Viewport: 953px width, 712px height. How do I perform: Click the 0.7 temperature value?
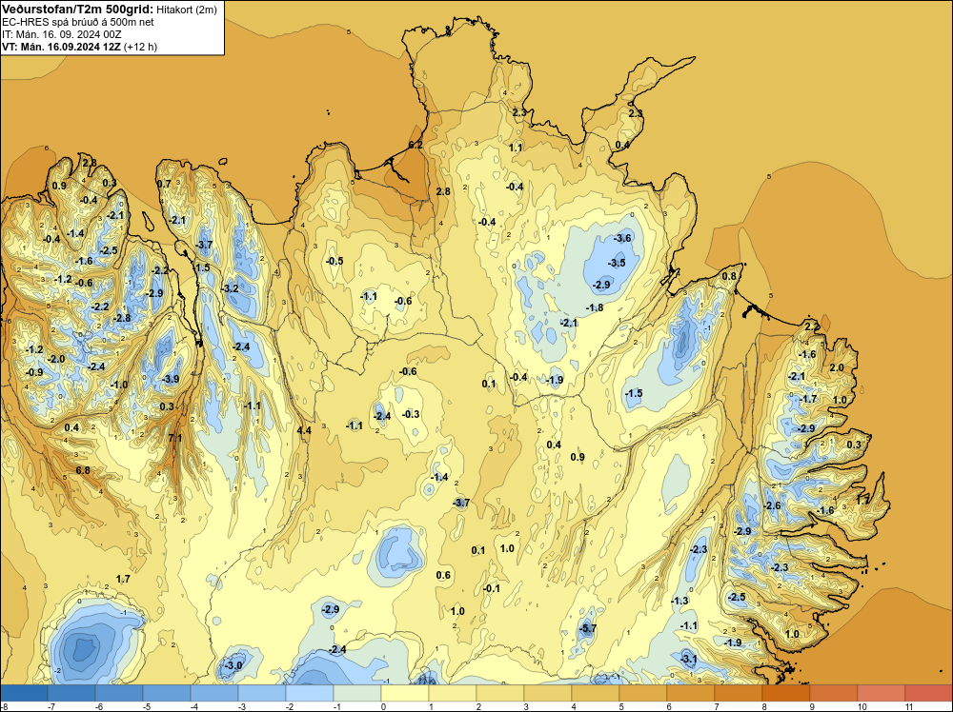pyautogui.click(x=164, y=184)
